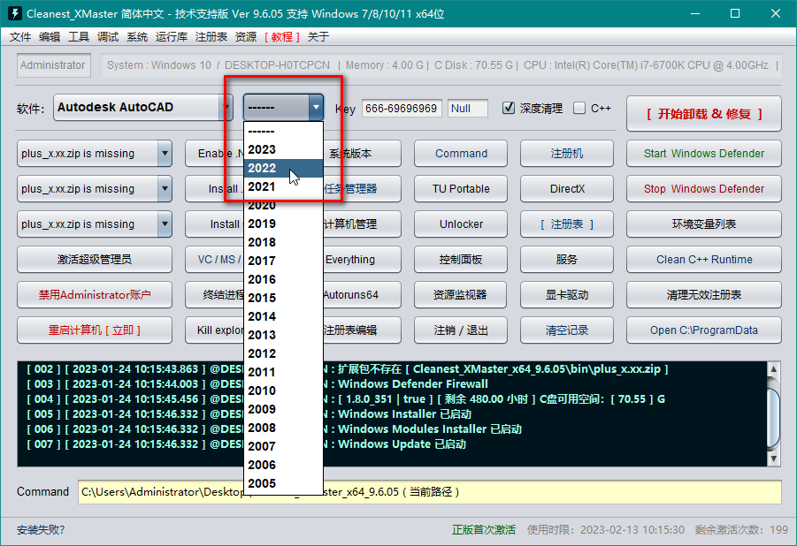Open the 工具 menu
797x546 pixels.
click(79, 36)
